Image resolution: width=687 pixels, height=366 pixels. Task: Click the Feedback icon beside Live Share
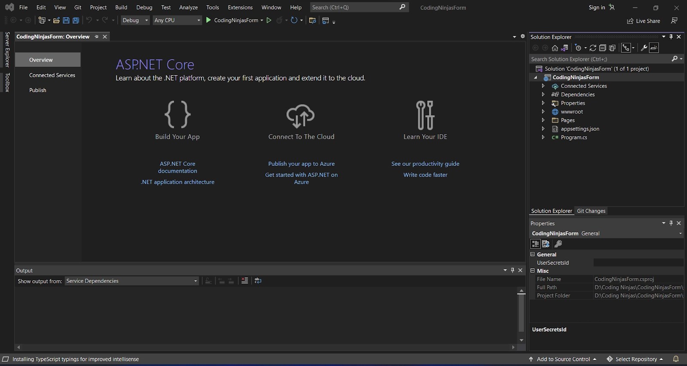coord(674,21)
